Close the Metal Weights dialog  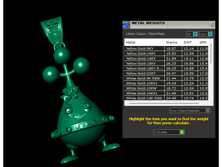[212, 25]
